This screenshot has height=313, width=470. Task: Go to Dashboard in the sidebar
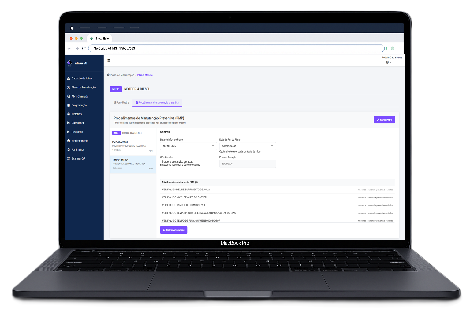click(77, 123)
